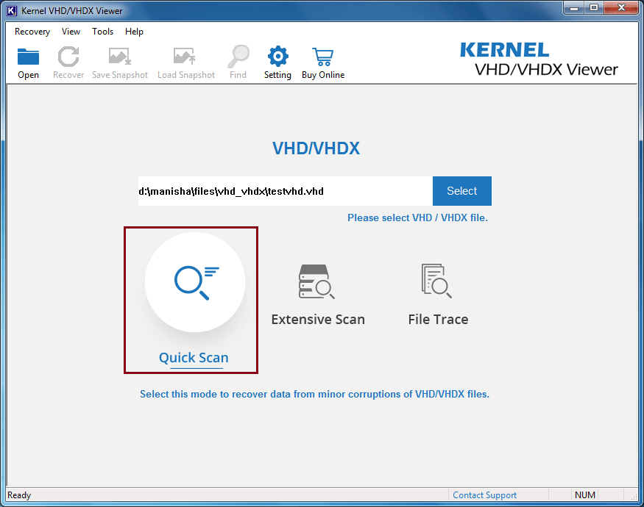Click the Select button to browse file
Viewport: 644px width, 507px height.
(x=462, y=191)
